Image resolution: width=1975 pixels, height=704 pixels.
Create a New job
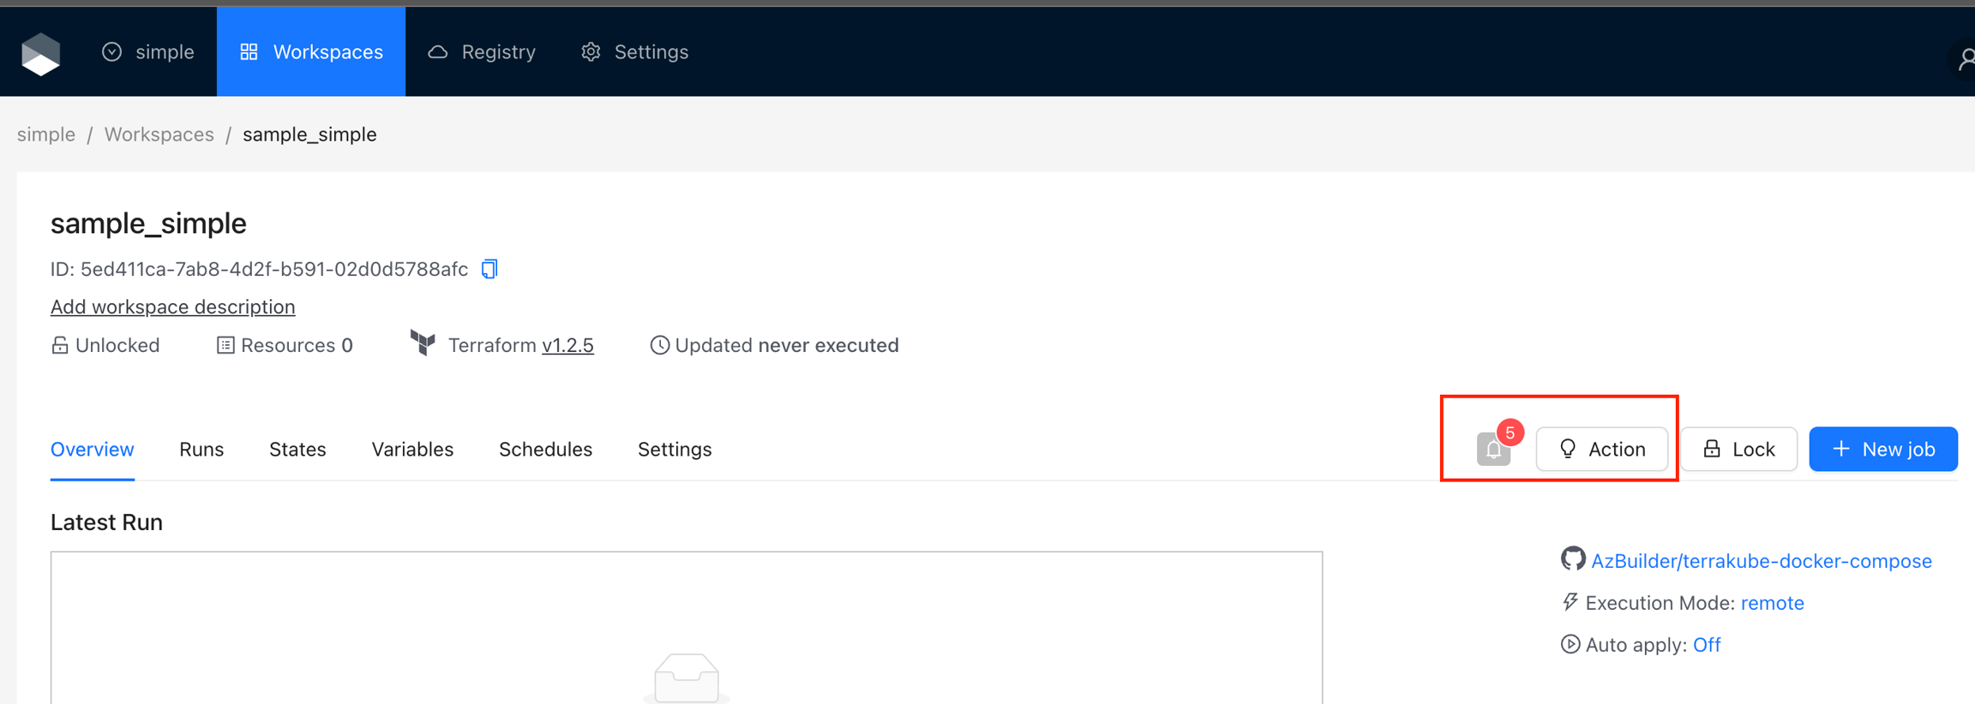1882,449
